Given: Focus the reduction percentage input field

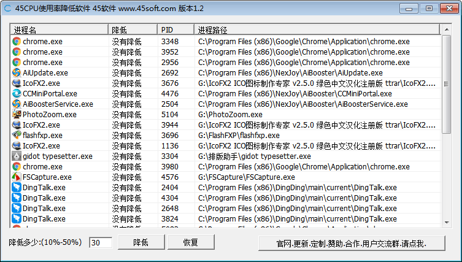Looking at the screenshot, I should (101, 242).
